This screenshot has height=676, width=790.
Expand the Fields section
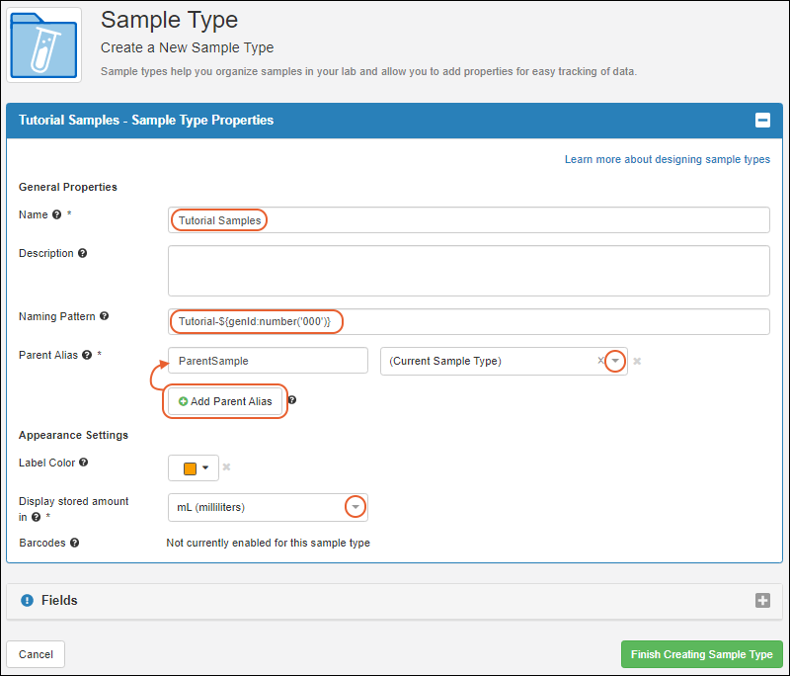(x=762, y=600)
